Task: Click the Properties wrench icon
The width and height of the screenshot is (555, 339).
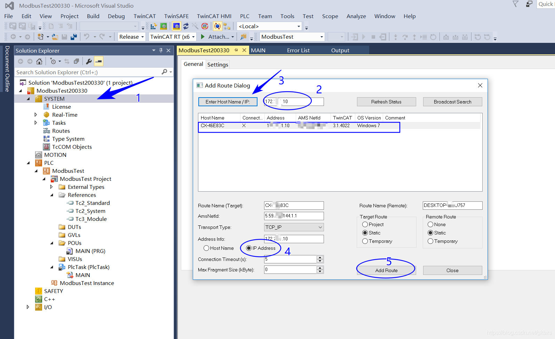Action: click(x=89, y=61)
